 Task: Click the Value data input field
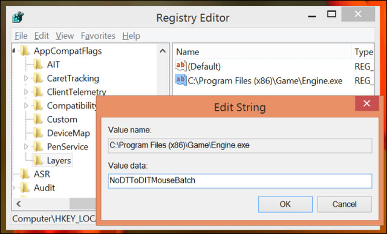(x=240, y=181)
